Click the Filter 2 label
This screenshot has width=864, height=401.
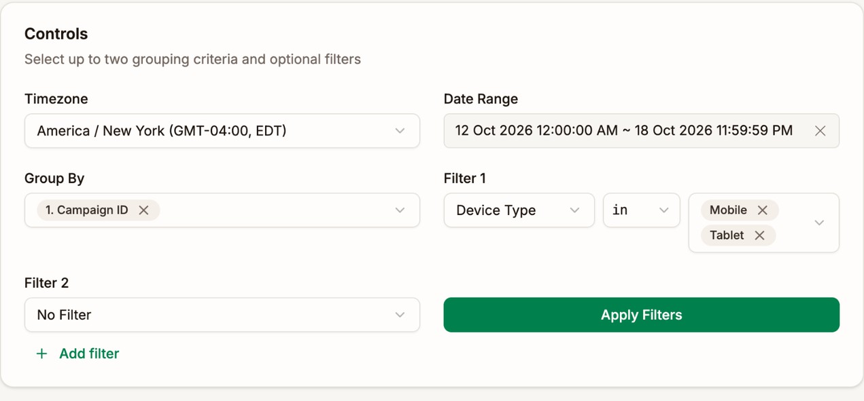pyautogui.click(x=46, y=283)
